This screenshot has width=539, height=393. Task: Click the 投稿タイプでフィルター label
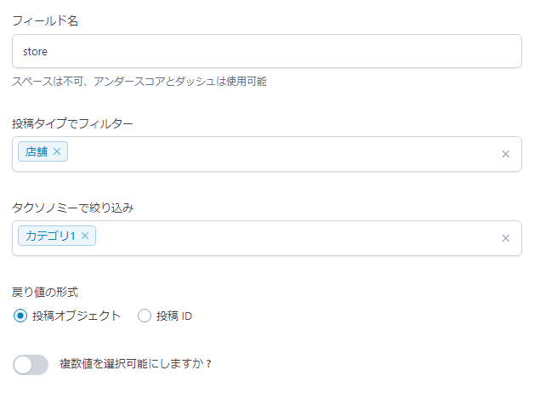pos(72,124)
